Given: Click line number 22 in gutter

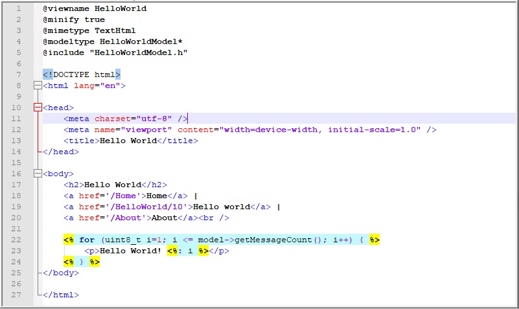Looking at the screenshot, I should tap(16, 240).
